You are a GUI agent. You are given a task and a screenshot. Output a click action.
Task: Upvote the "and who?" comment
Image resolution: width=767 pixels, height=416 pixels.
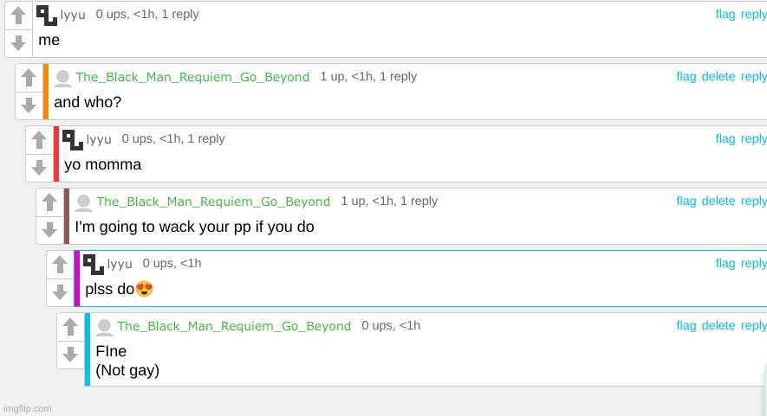(29, 78)
